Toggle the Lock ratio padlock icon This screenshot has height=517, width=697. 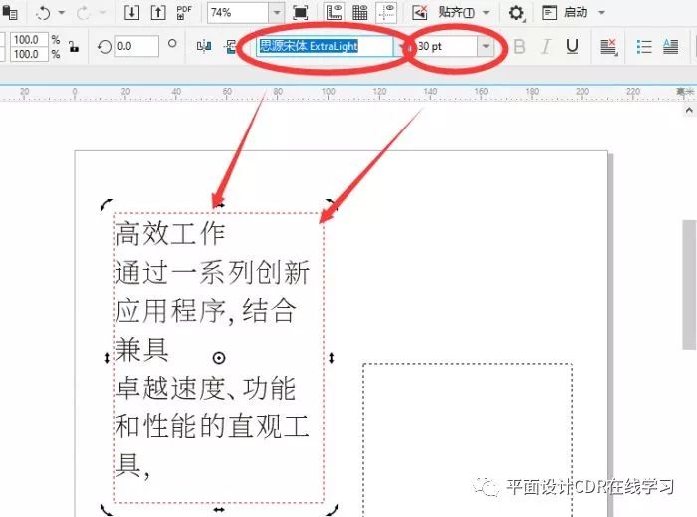[74, 46]
